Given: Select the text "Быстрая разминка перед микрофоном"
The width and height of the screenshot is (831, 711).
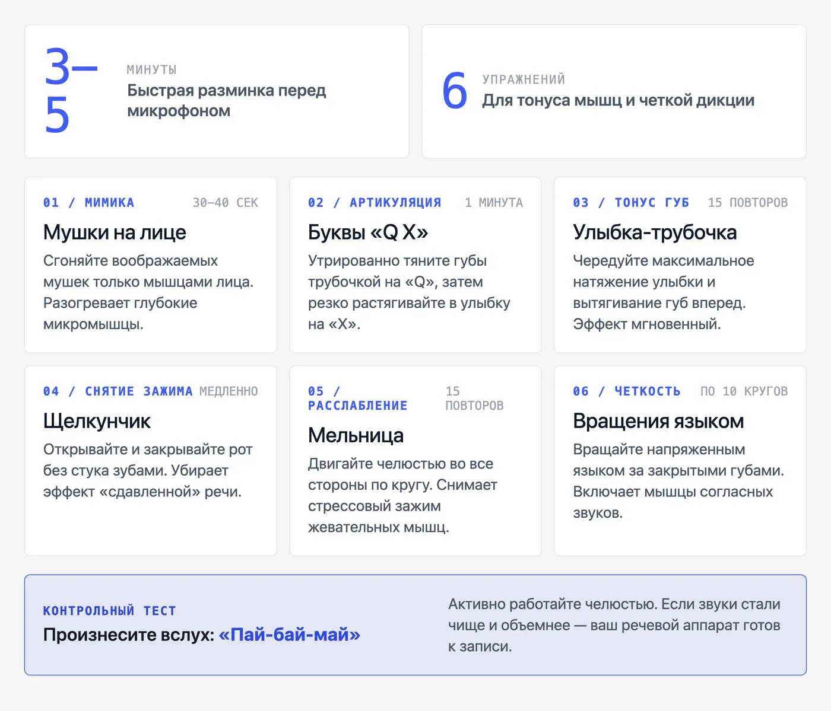Looking at the screenshot, I should coord(227,101).
